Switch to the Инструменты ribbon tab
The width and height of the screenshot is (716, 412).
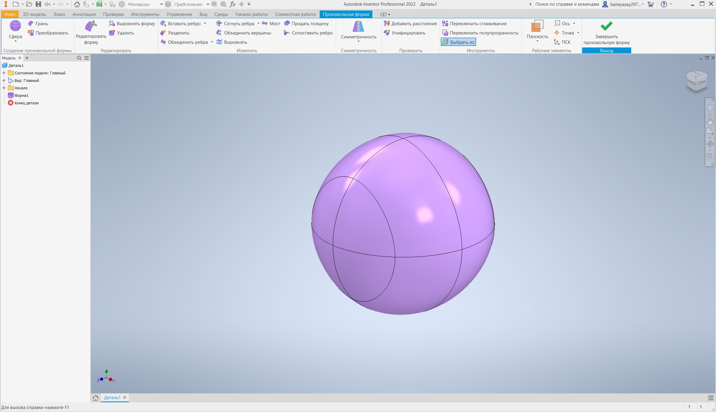[x=145, y=14]
